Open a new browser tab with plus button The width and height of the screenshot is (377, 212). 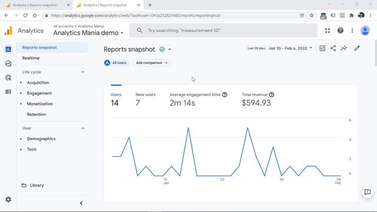[x=150, y=5]
